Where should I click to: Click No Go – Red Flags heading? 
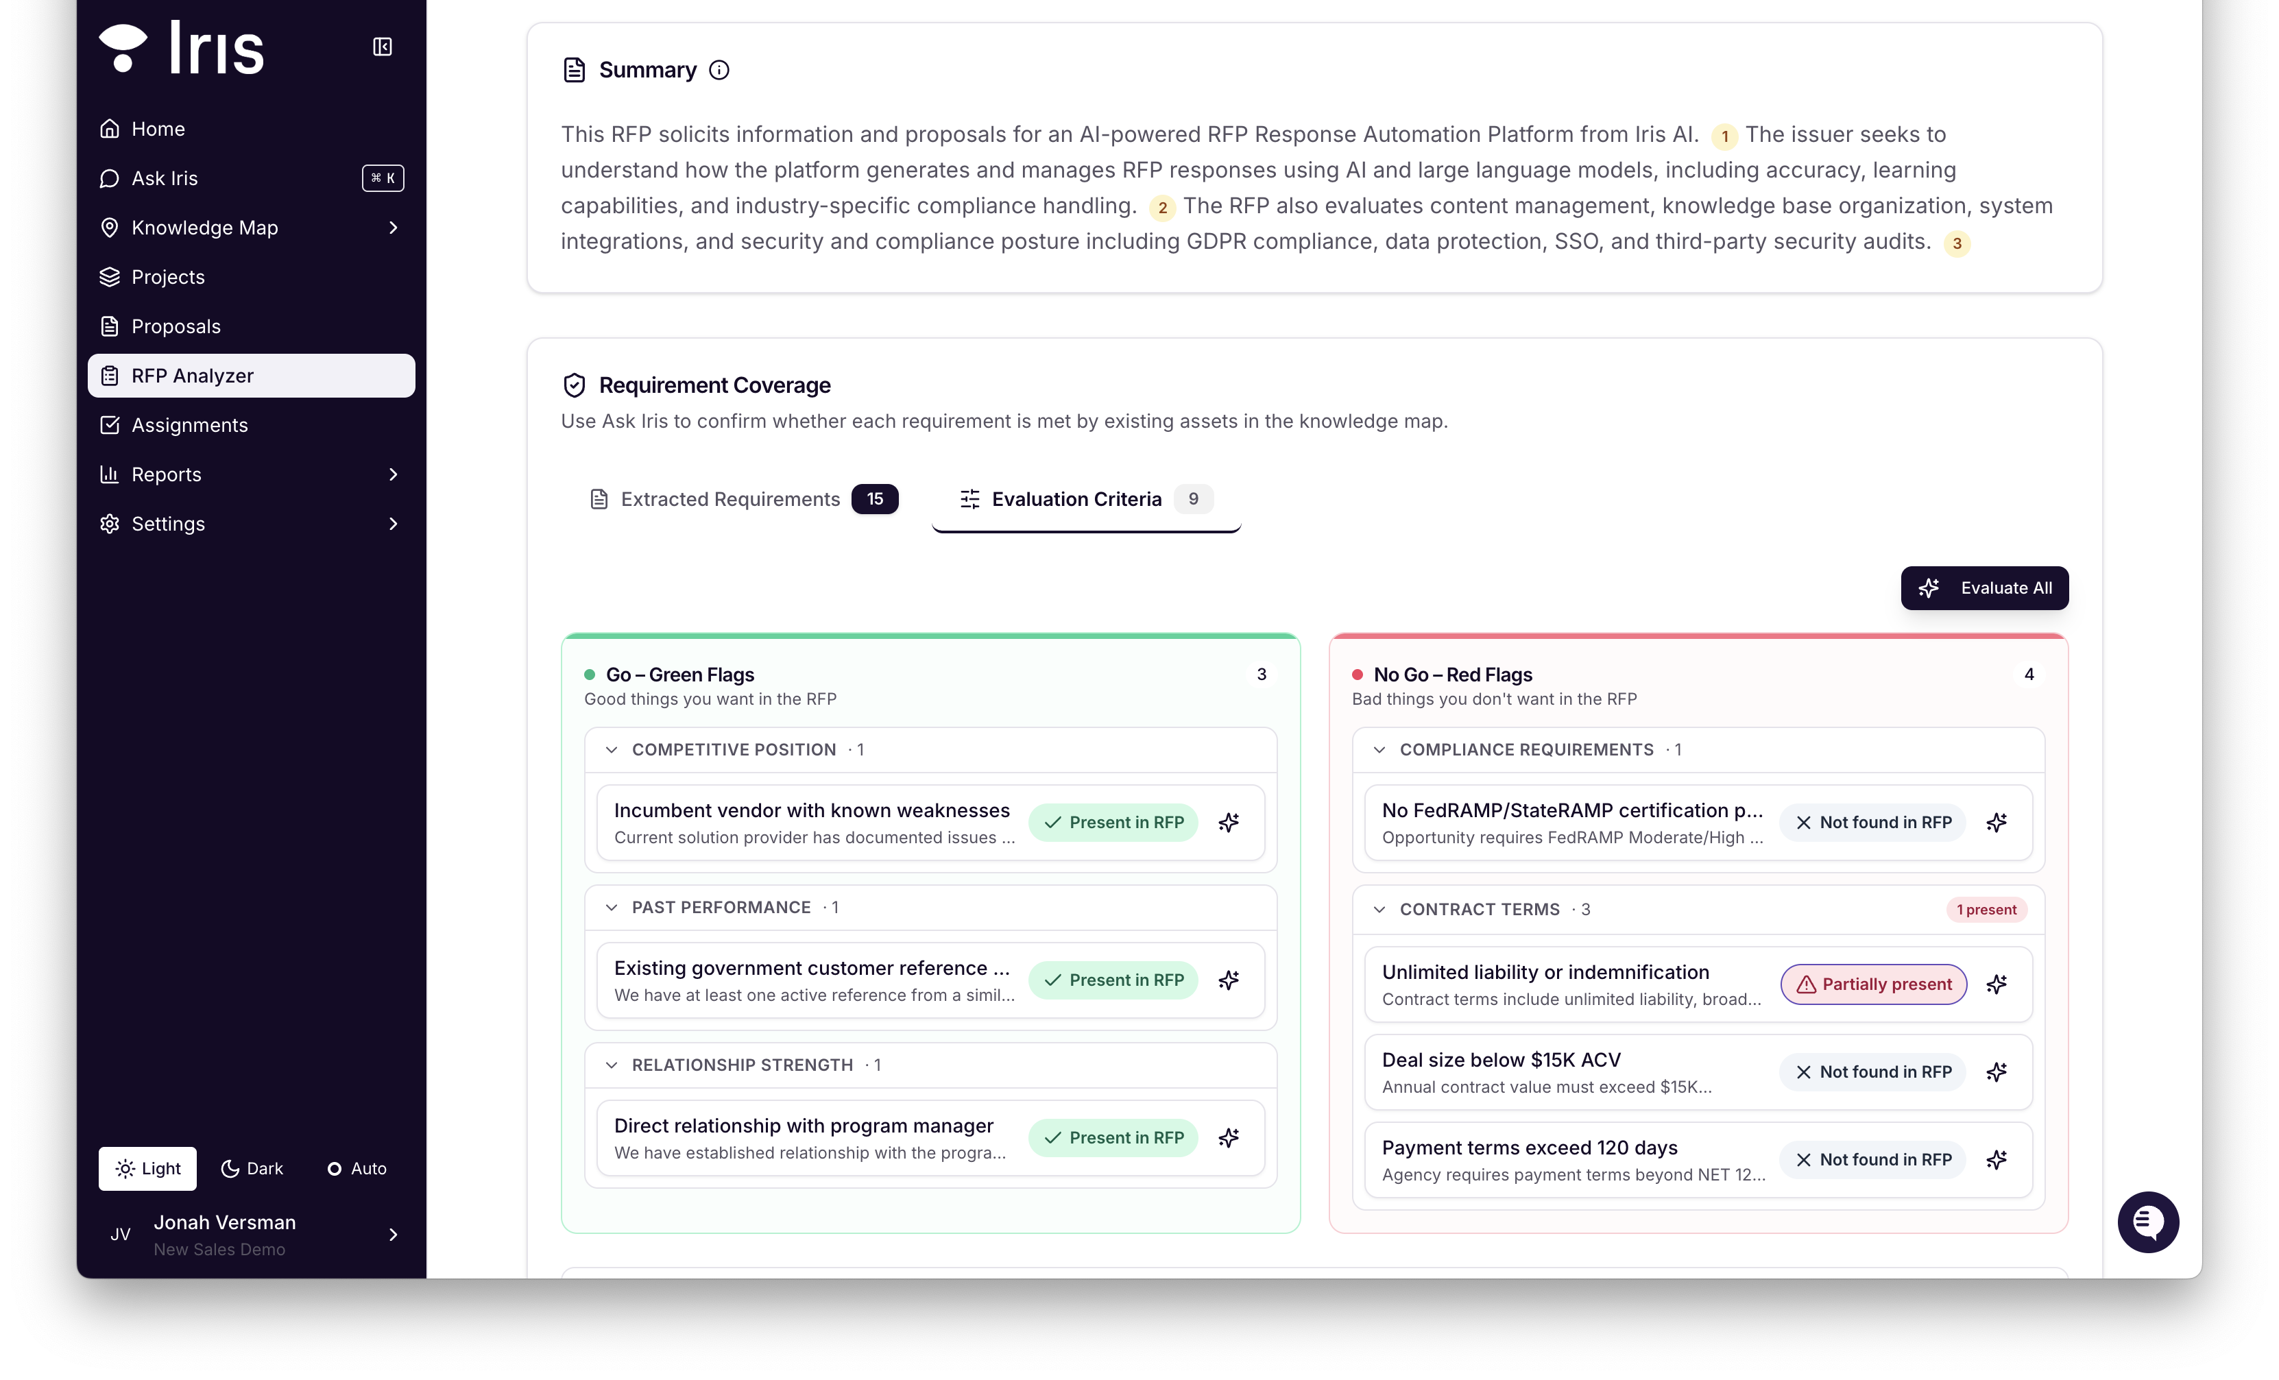(1453, 675)
